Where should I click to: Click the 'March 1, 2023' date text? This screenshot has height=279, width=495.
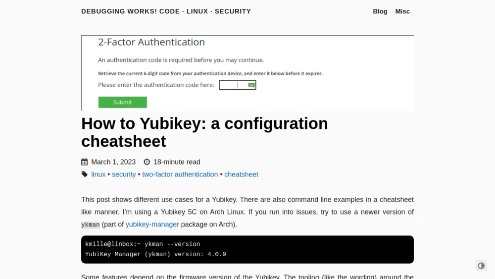click(x=113, y=162)
